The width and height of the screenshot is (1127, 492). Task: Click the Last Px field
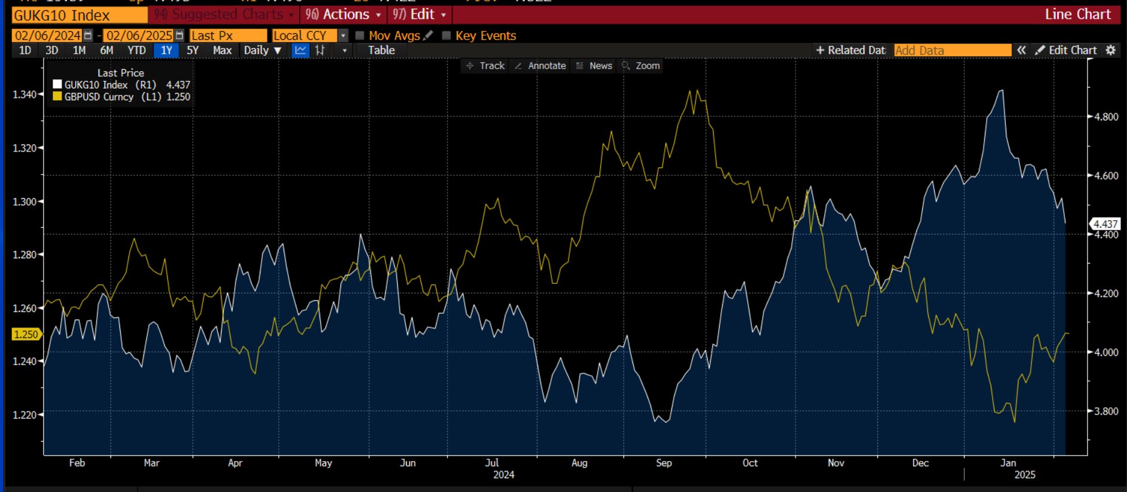[228, 36]
